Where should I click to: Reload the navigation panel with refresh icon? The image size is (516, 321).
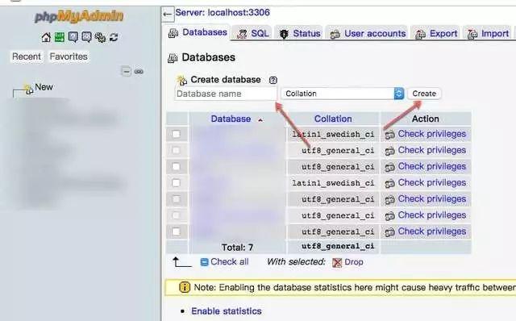(x=114, y=37)
